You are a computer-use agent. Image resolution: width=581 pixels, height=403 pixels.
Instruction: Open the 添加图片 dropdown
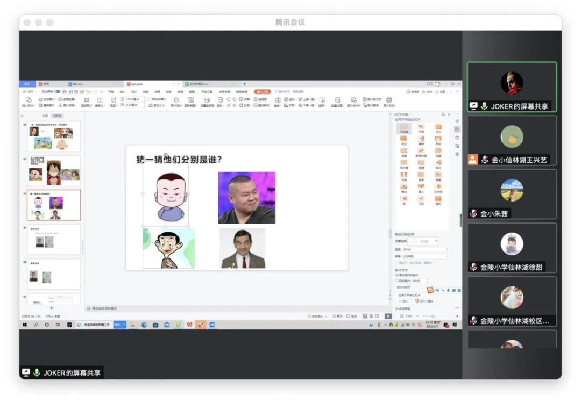tap(47, 99)
